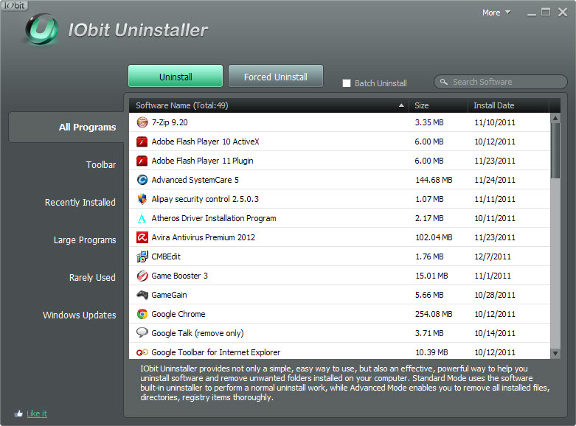Sort by Software Name column header
This screenshot has width=576, height=426.
pos(269,105)
